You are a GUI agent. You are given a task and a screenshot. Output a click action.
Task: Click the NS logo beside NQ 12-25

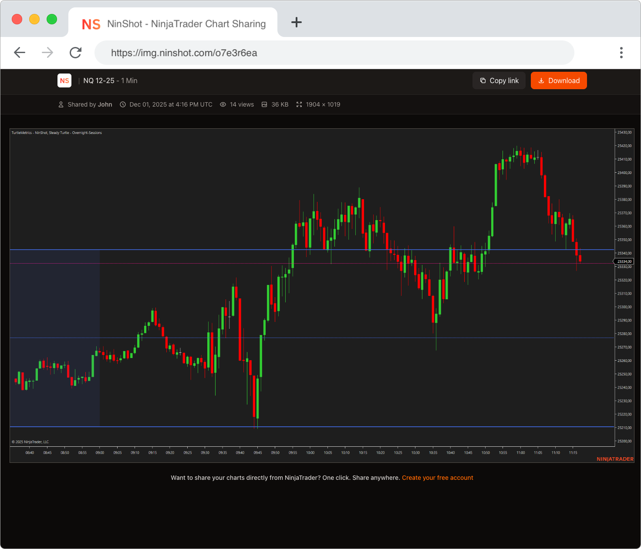point(64,80)
